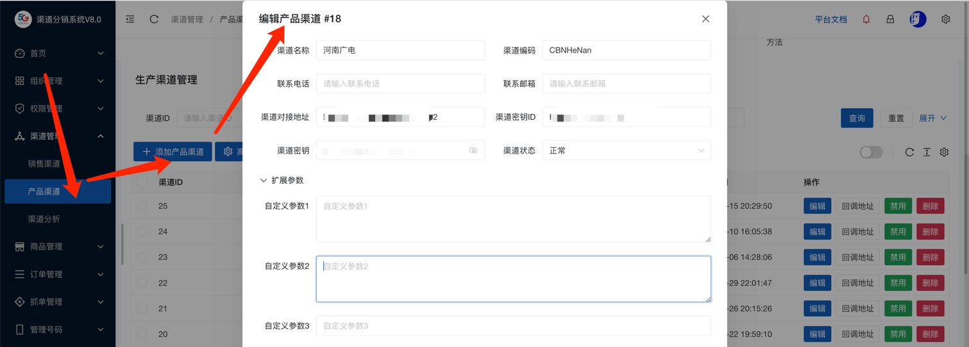The image size is (969, 347).
Task: Open the 渠道状态 dropdown
Action: point(626,150)
